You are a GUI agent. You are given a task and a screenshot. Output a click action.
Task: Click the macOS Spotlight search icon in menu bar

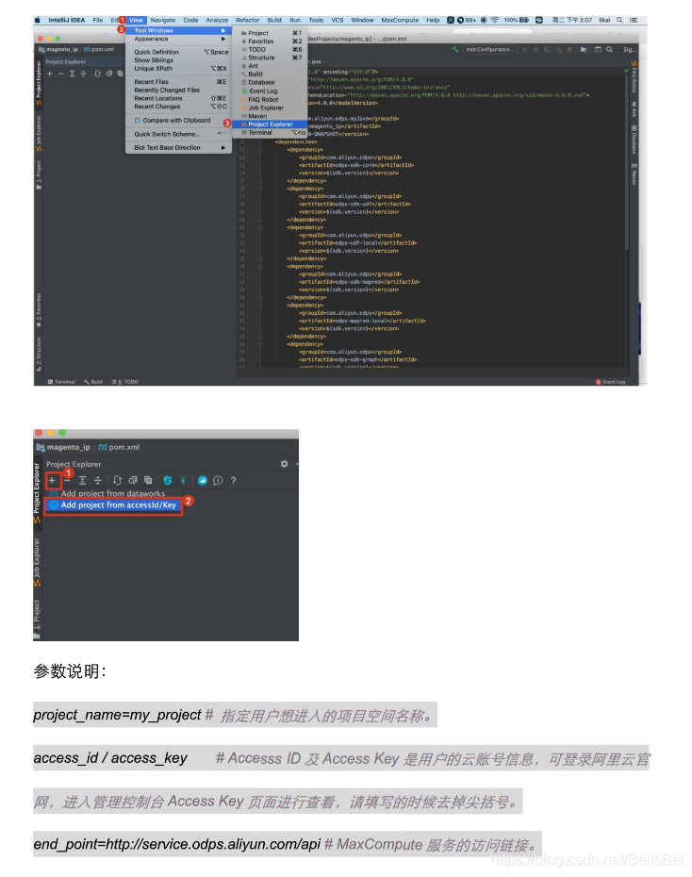click(620, 20)
